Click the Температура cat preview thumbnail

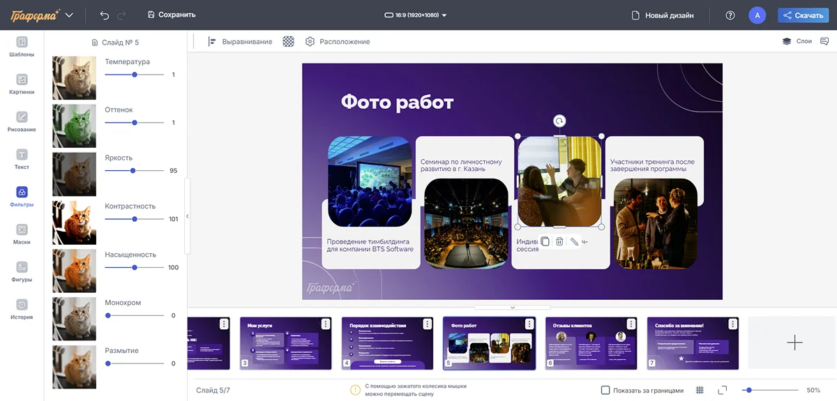[x=74, y=77]
